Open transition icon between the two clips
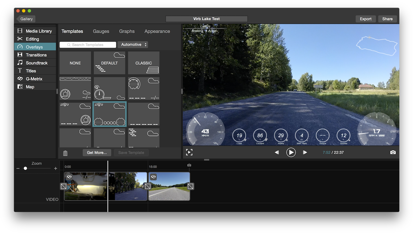Viewport: 413px width, 233px height. point(148,186)
